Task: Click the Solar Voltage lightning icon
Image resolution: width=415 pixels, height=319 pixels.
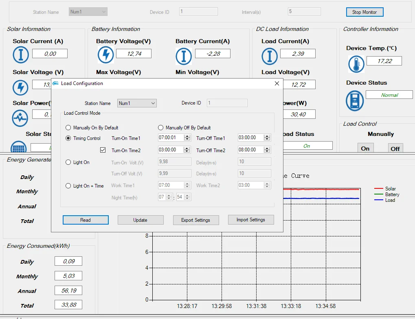Action: pos(20,87)
